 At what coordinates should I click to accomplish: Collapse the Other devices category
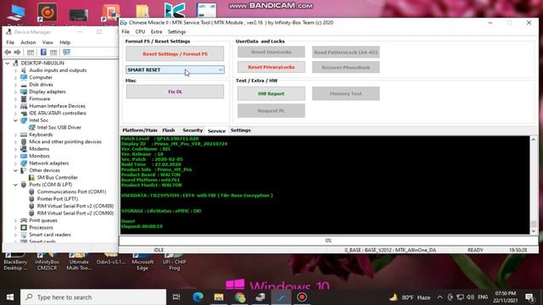pos(15,170)
